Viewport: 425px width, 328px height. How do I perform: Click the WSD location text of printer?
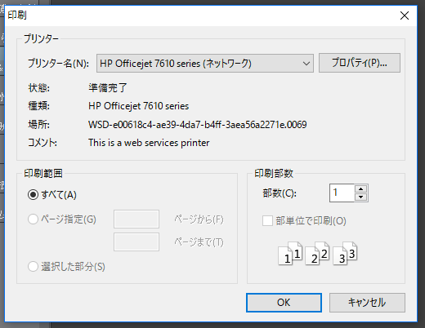[x=198, y=125]
